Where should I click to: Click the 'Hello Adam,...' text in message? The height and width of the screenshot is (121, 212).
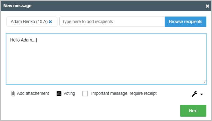click(x=23, y=40)
